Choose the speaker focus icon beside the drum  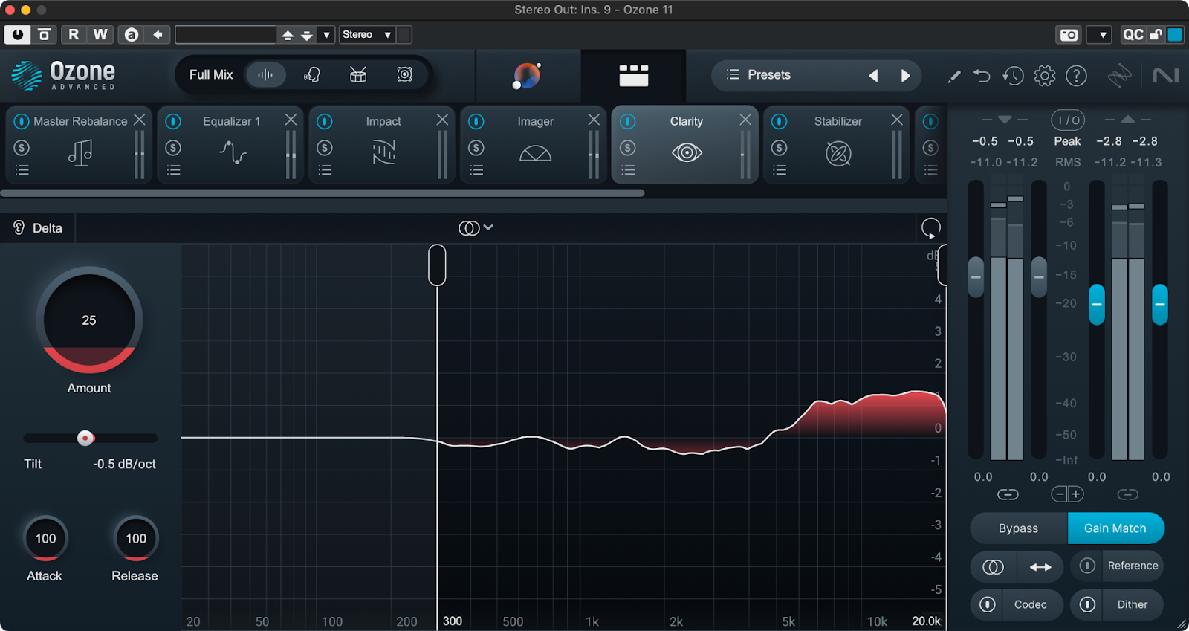[x=404, y=74]
